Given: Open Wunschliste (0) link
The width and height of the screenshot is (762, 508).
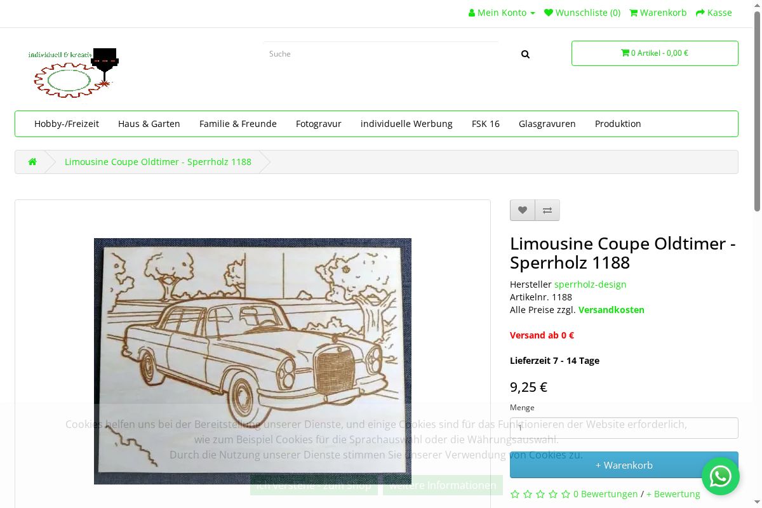Looking at the screenshot, I should coord(582,13).
